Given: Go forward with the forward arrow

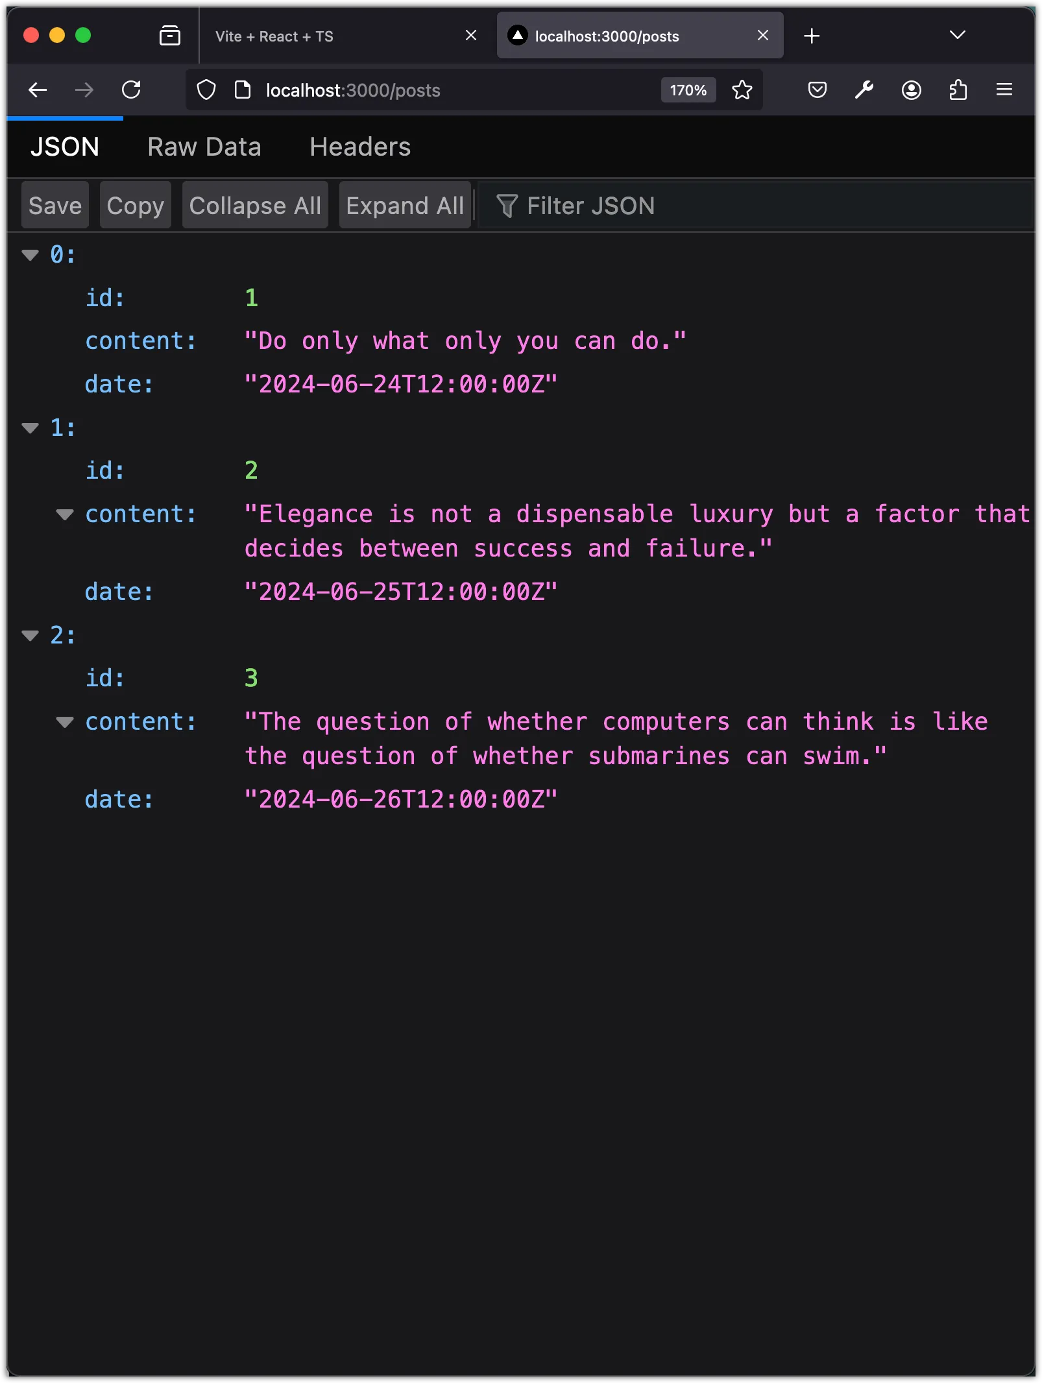Looking at the screenshot, I should [84, 90].
